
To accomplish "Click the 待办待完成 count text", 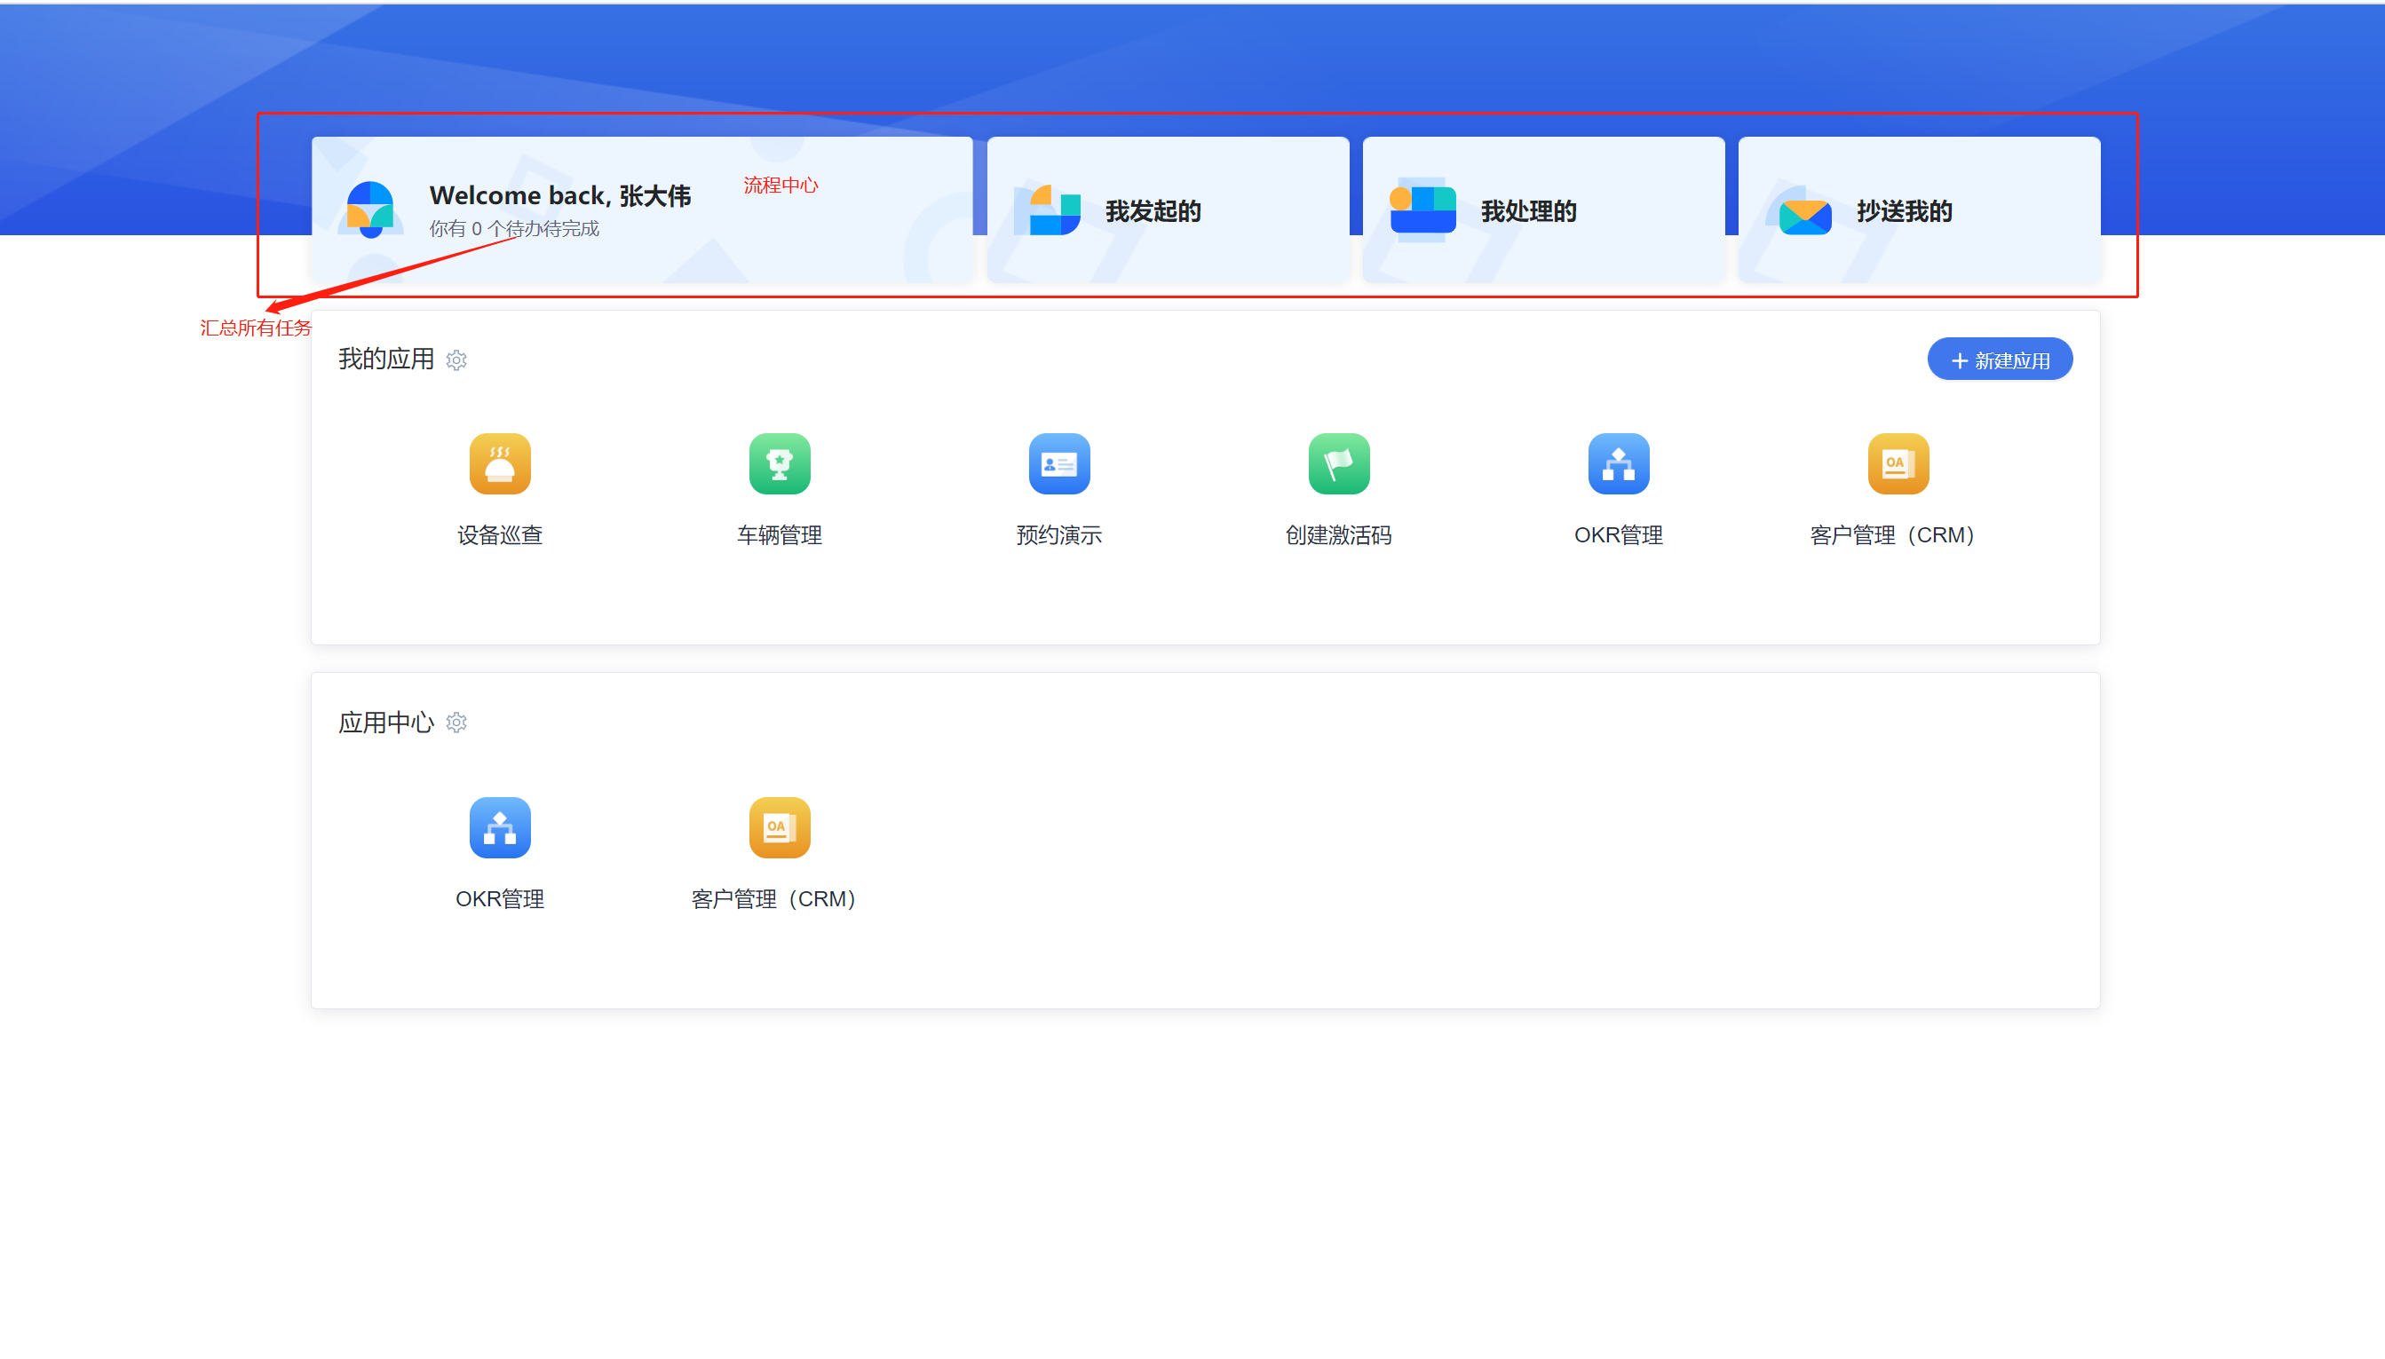I will [x=513, y=229].
